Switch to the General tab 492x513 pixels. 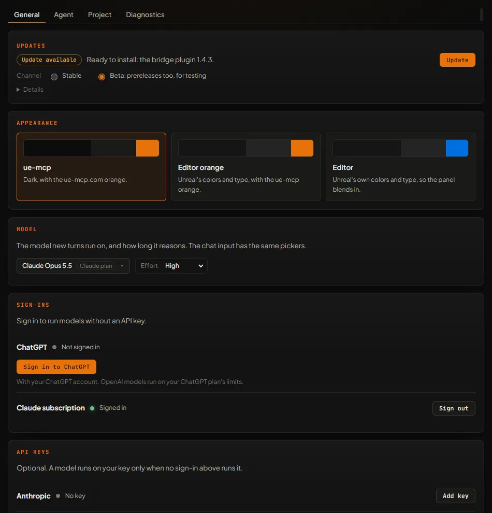pyautogui.click(x=27, y=15)
